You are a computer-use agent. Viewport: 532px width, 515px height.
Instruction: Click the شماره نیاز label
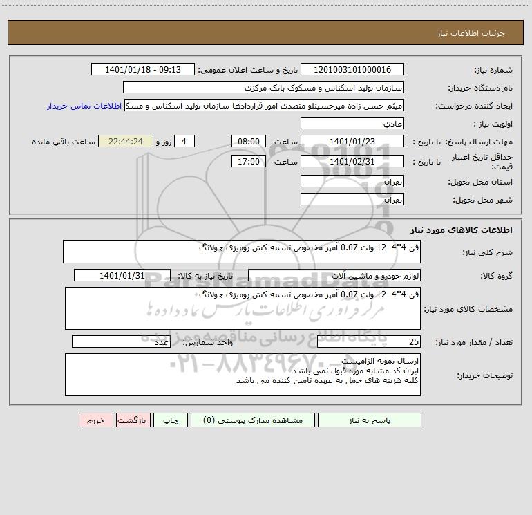493,70
